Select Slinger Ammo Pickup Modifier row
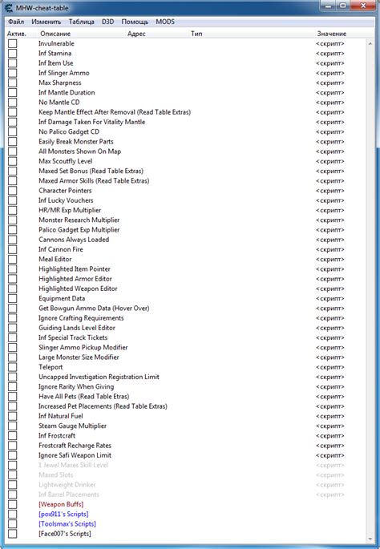380x549 pixels. pyautogui.click(x=83, y=347)
